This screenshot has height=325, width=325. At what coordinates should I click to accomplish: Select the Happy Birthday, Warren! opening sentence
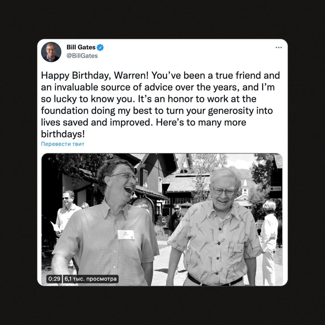click(x=95, y=76)
